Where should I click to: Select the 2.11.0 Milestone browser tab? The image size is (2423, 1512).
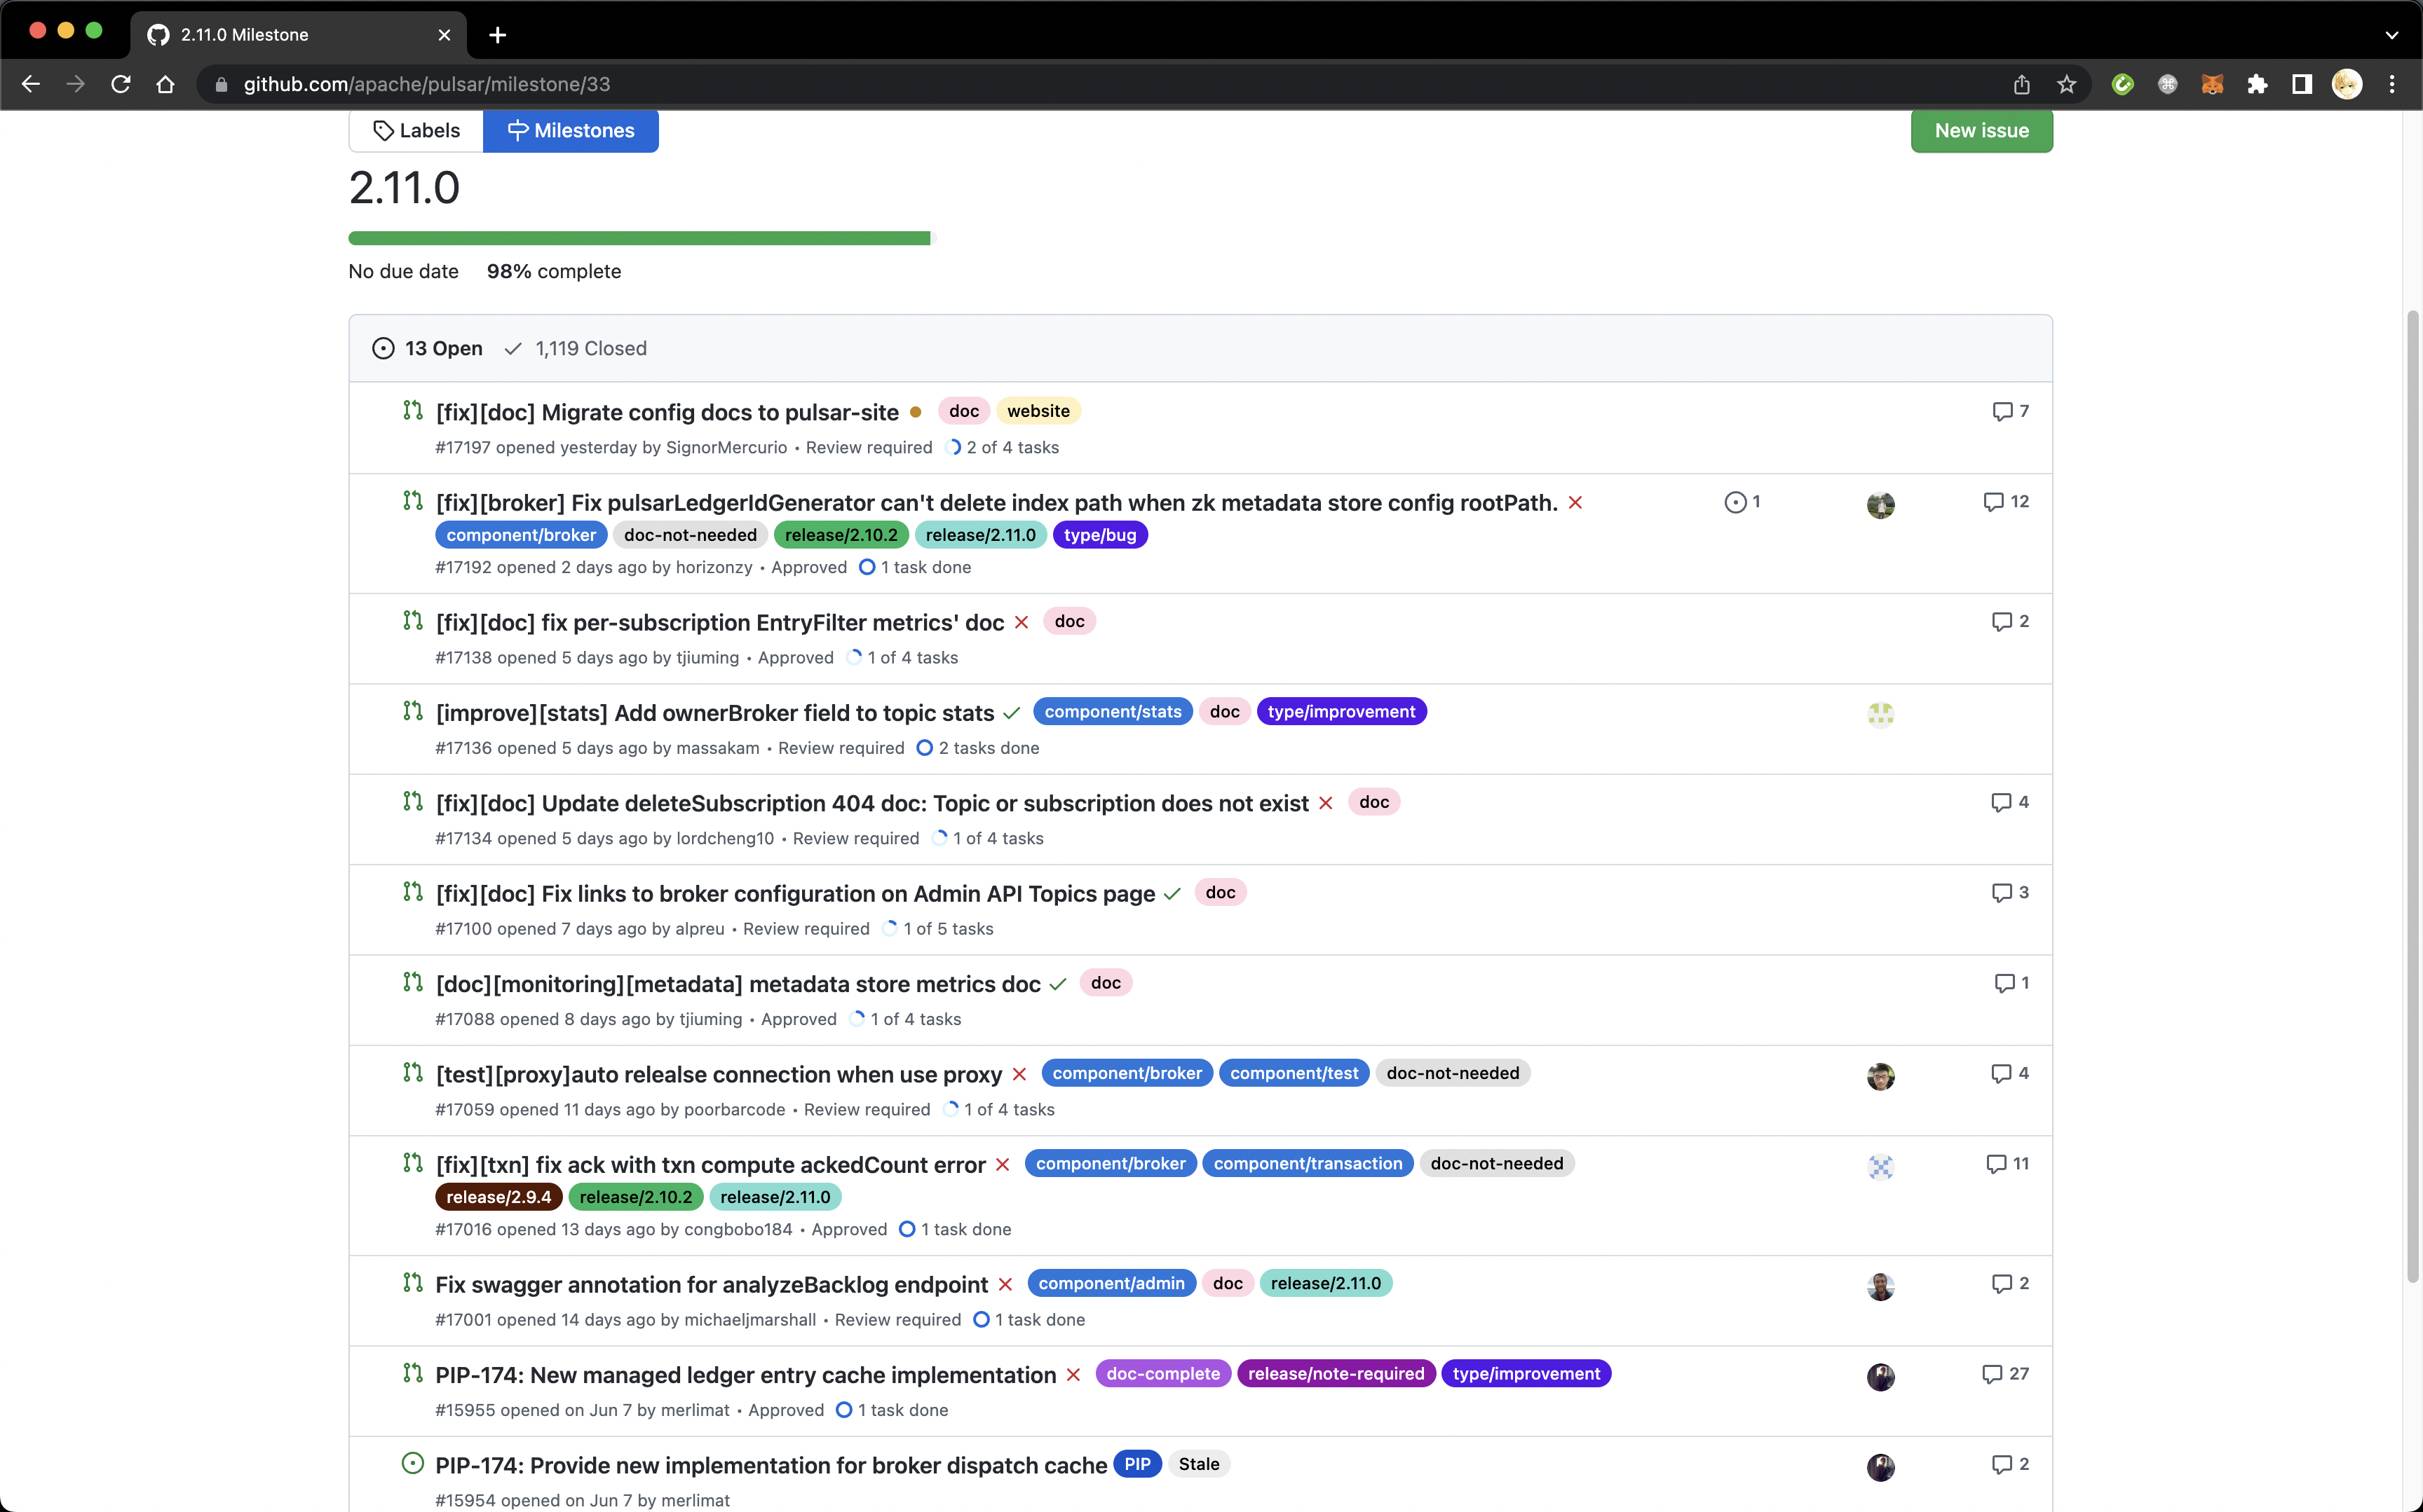click(x=298, y=35)
